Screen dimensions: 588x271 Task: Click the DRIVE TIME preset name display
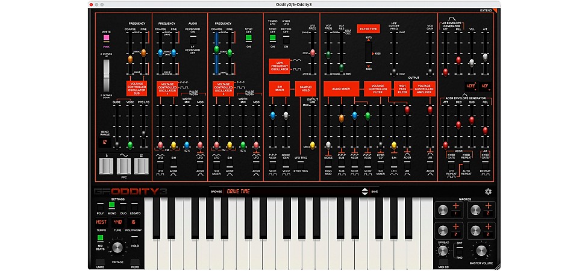pyautogui.click(x=293, y=192)
